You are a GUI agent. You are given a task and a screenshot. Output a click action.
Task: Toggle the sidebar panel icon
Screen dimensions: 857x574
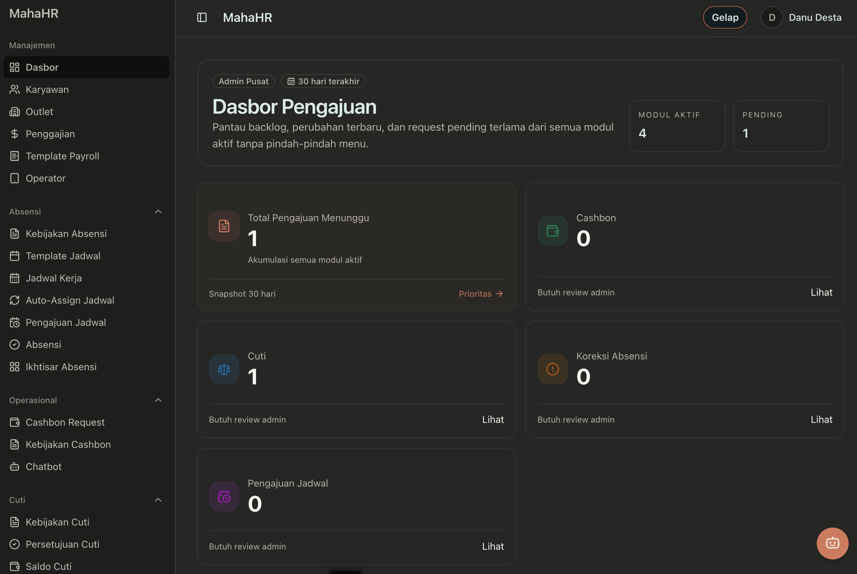point(202,17)
